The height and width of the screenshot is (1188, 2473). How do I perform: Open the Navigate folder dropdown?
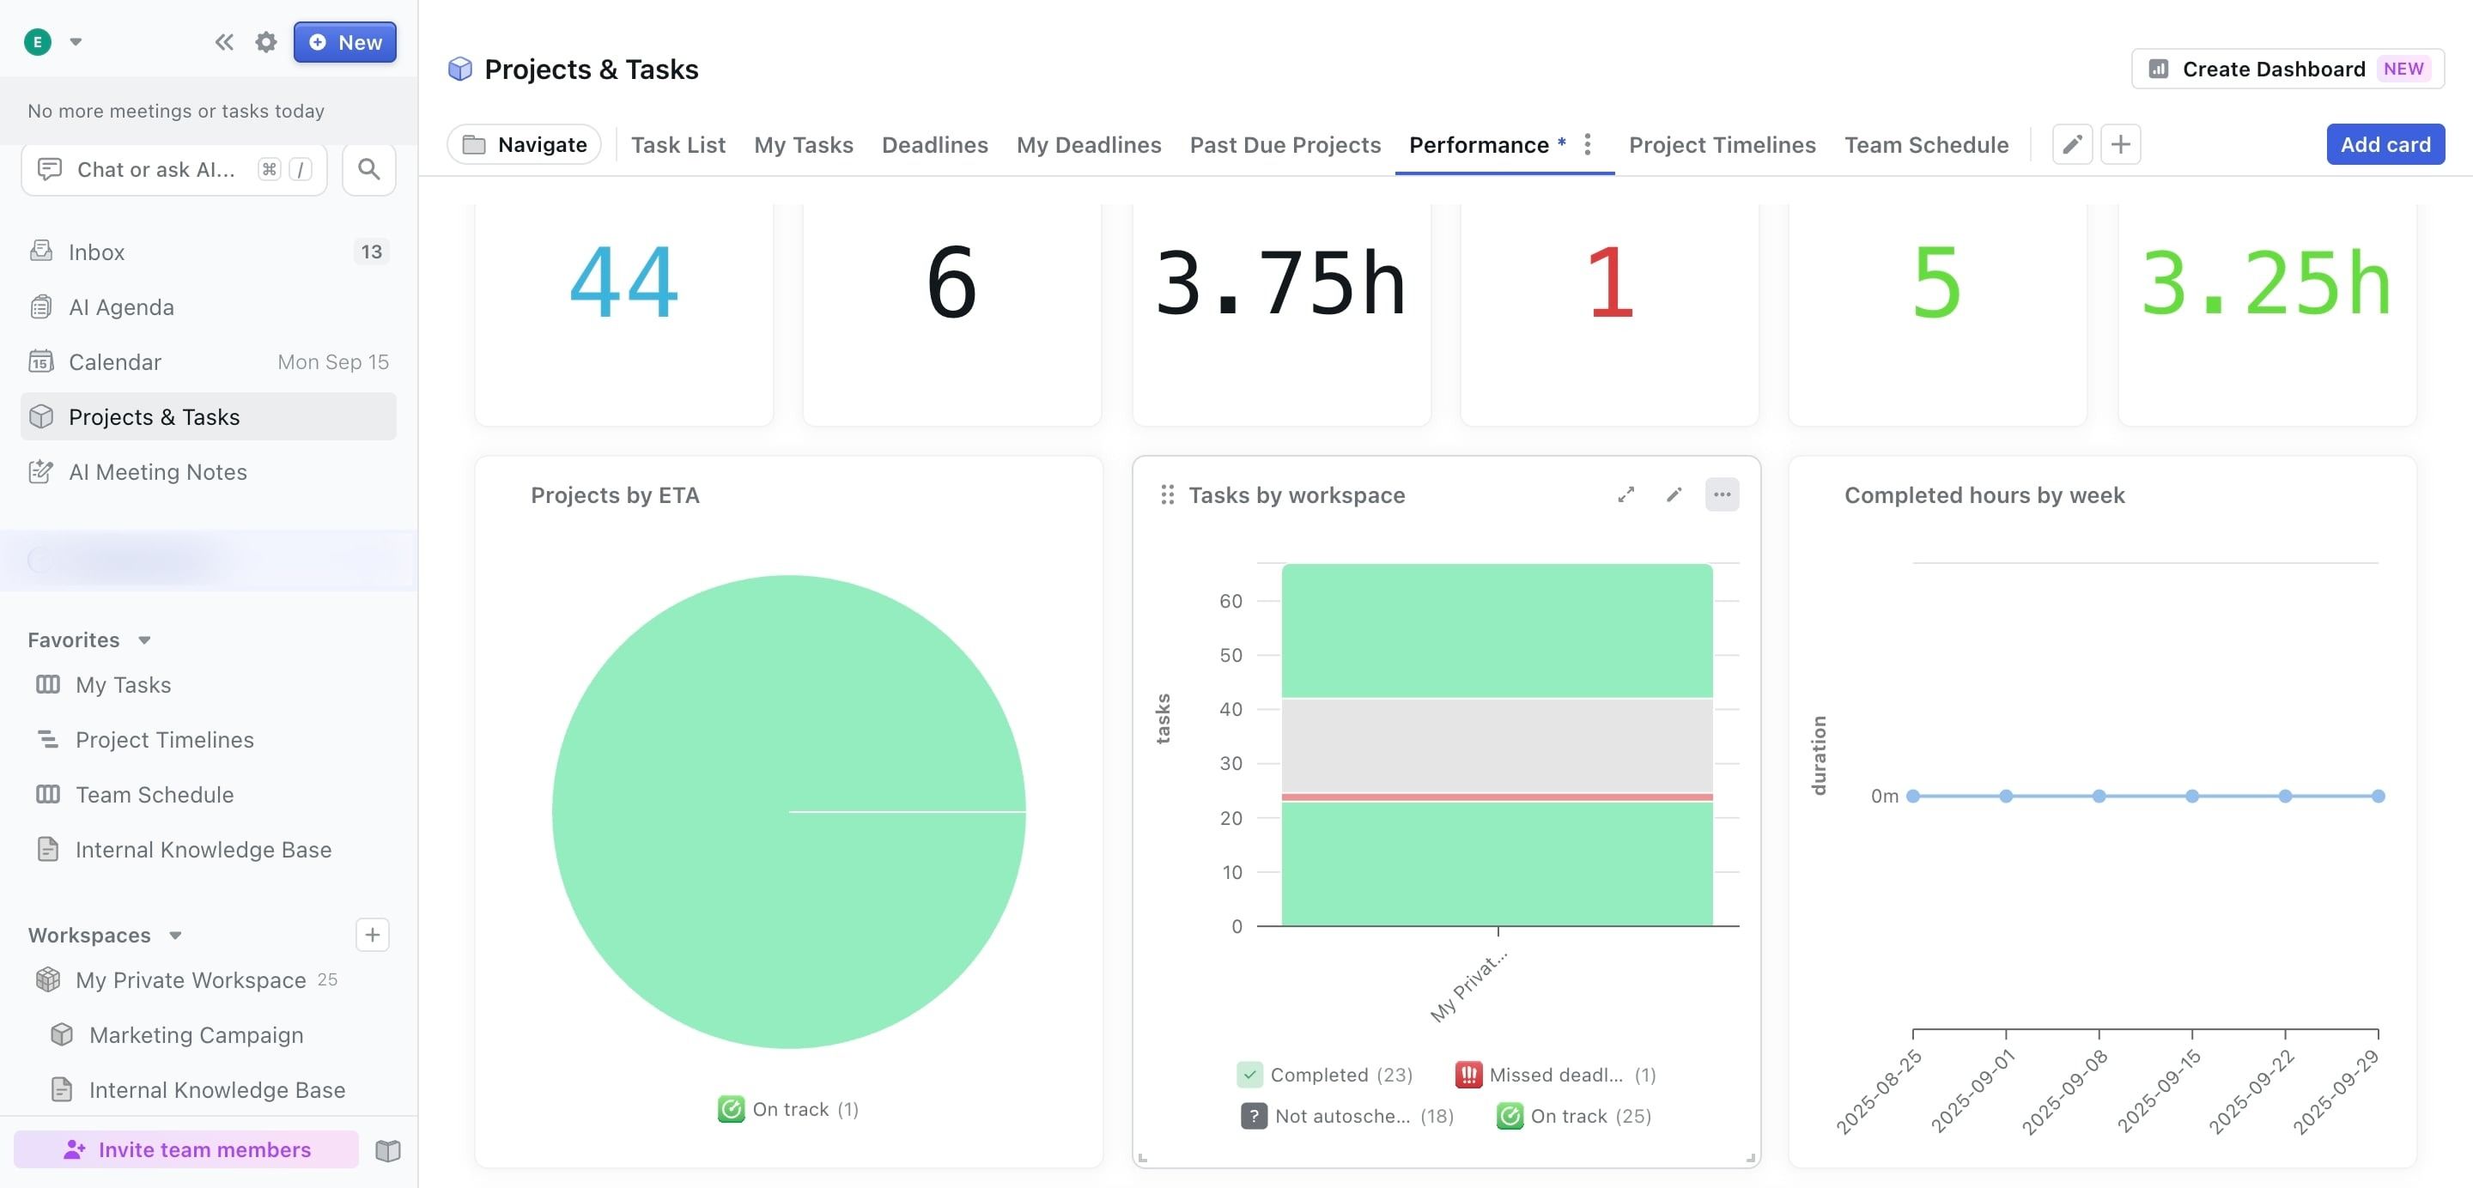524,145
